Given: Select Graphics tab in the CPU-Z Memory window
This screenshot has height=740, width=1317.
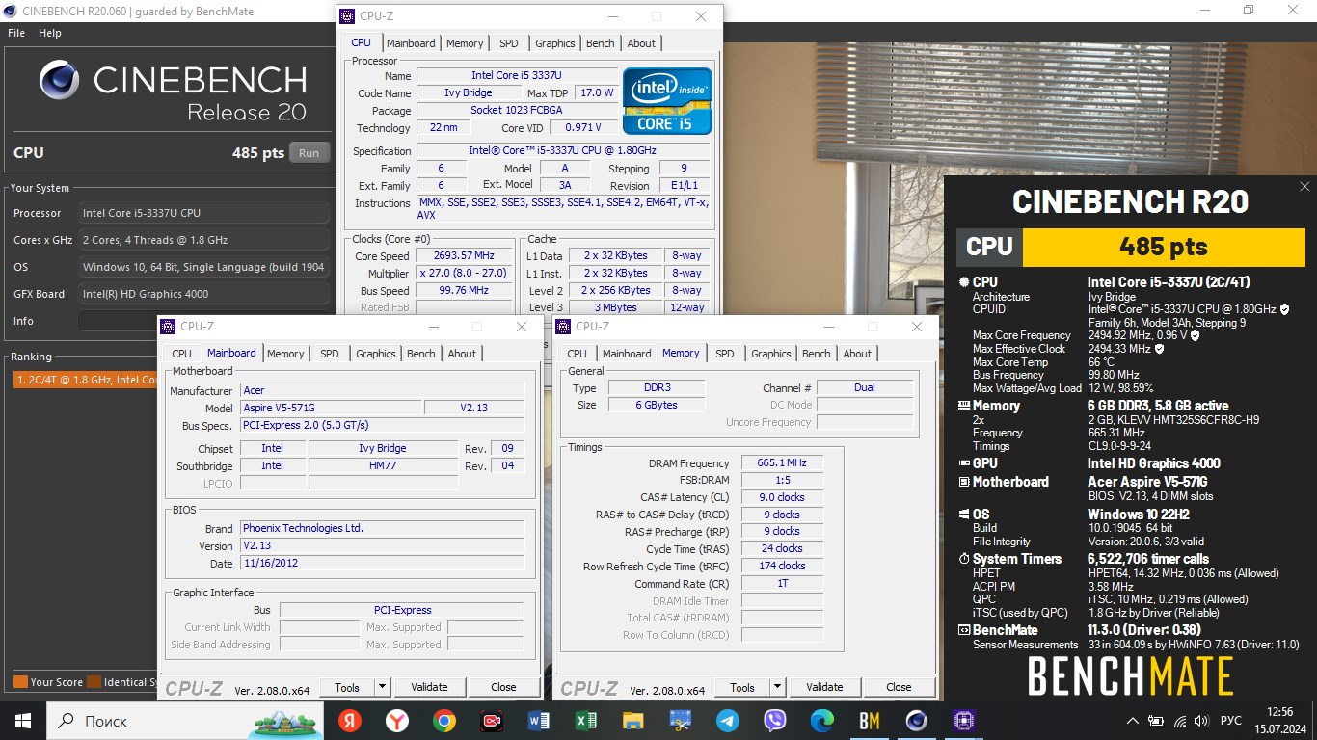Looking at the screenshot, I should 771,354.
